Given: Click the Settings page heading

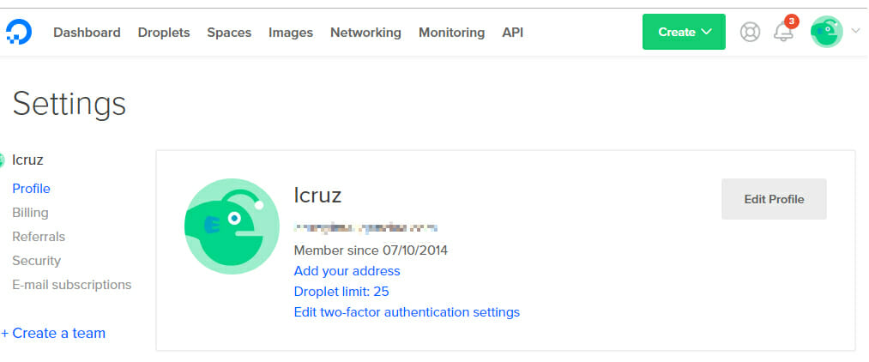Looking at the screenshot, I should (69, 104).
